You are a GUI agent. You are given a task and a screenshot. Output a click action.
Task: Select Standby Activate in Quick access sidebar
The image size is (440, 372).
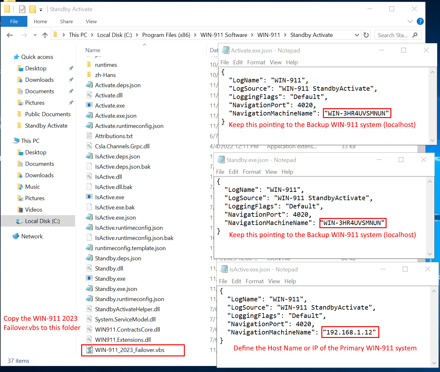click(45, 125)
